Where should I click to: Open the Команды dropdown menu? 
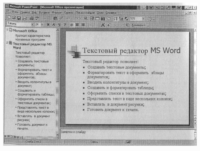[x=139, y=25]
